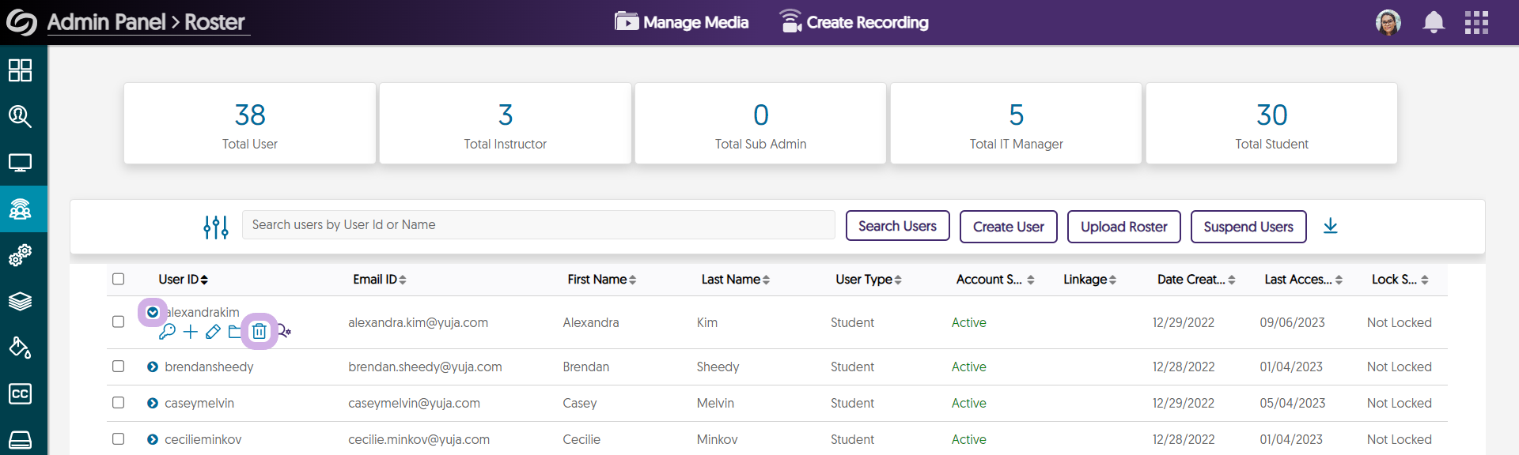This screenshot has height=455, width=1519.
Task: Open Manage Media in top bar
Action: click(x=682, y=22)
